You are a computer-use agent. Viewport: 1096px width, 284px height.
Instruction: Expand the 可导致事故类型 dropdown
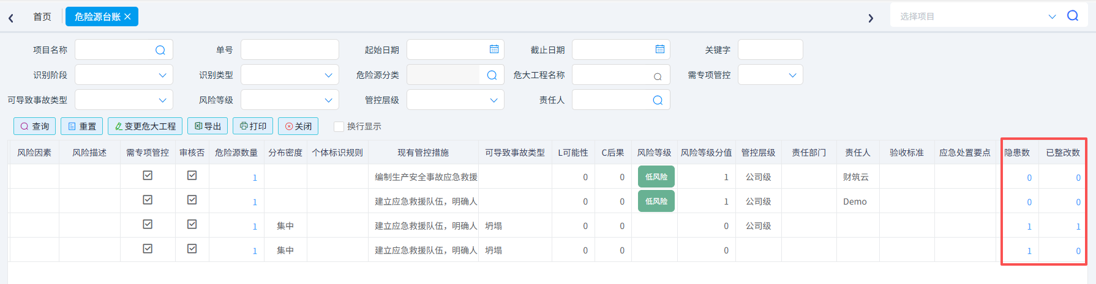pos(162,100)
